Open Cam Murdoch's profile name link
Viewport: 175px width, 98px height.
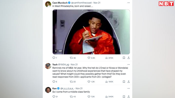tap(60, 3)
